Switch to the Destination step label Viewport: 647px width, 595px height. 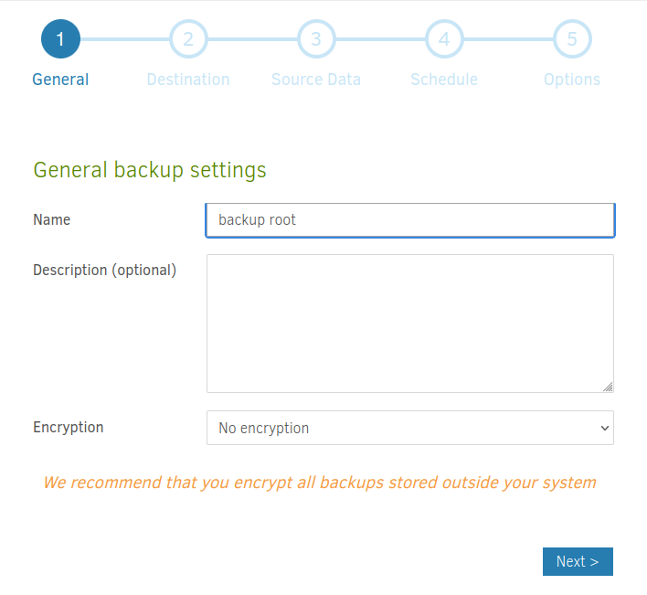coord(188,80)
